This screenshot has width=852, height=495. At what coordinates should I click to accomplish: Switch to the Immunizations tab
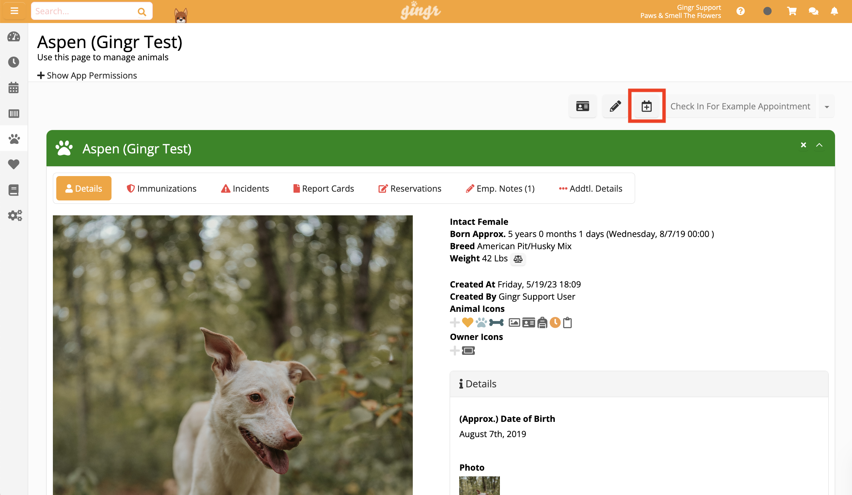point(161,188)
